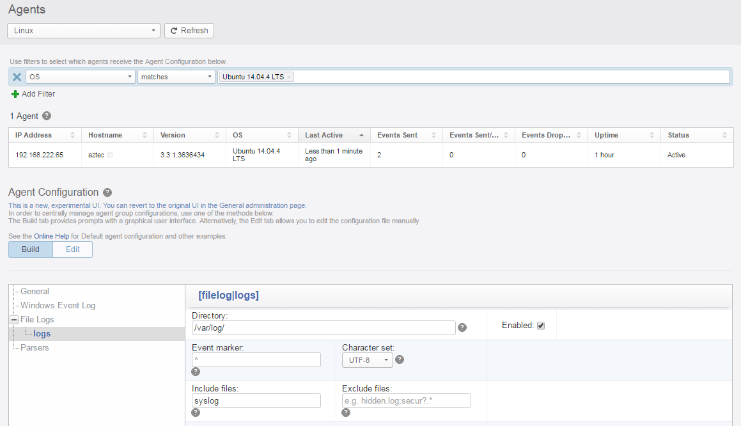Screen dimensions: 741x426
Task: Click the [filelog|logs] section heading
Action: tap(228, 296)
